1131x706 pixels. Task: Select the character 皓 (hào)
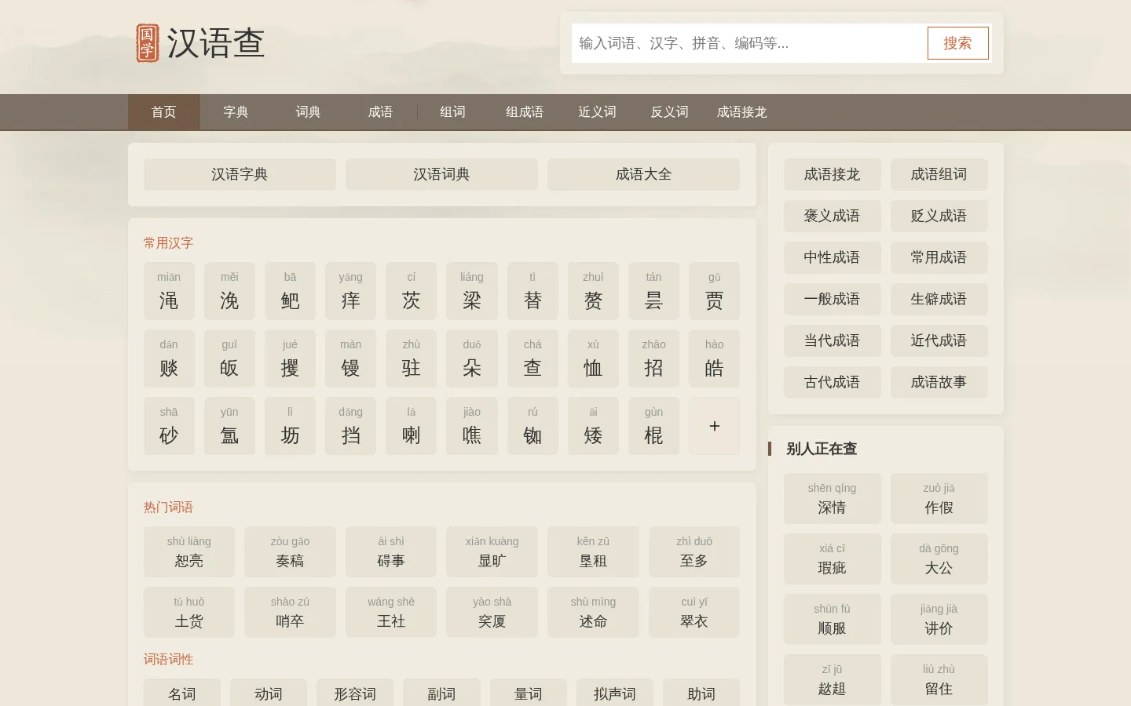(714, 358)
